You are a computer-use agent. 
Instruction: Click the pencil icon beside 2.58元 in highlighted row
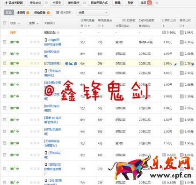(193, 64)
